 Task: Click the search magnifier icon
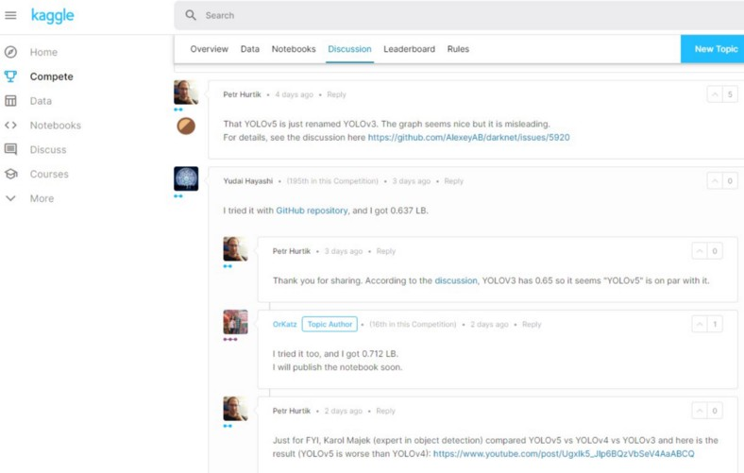tap(191, 15)
